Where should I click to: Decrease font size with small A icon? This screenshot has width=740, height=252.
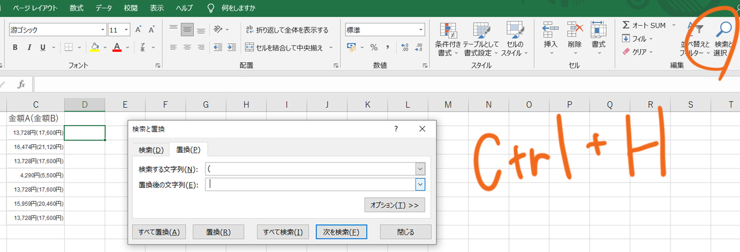(x=152, y=30)
